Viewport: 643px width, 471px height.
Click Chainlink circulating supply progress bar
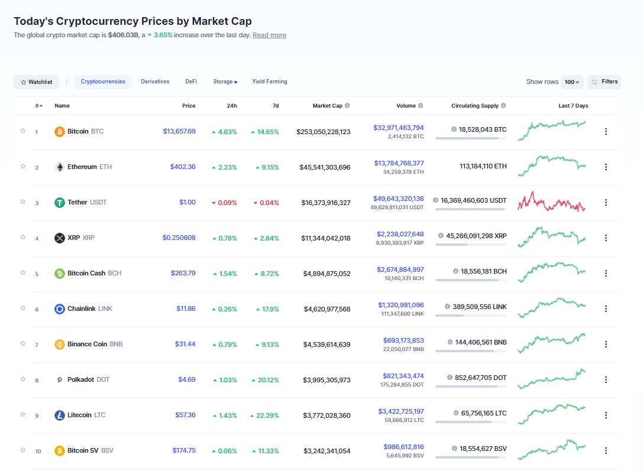point(471,316)
